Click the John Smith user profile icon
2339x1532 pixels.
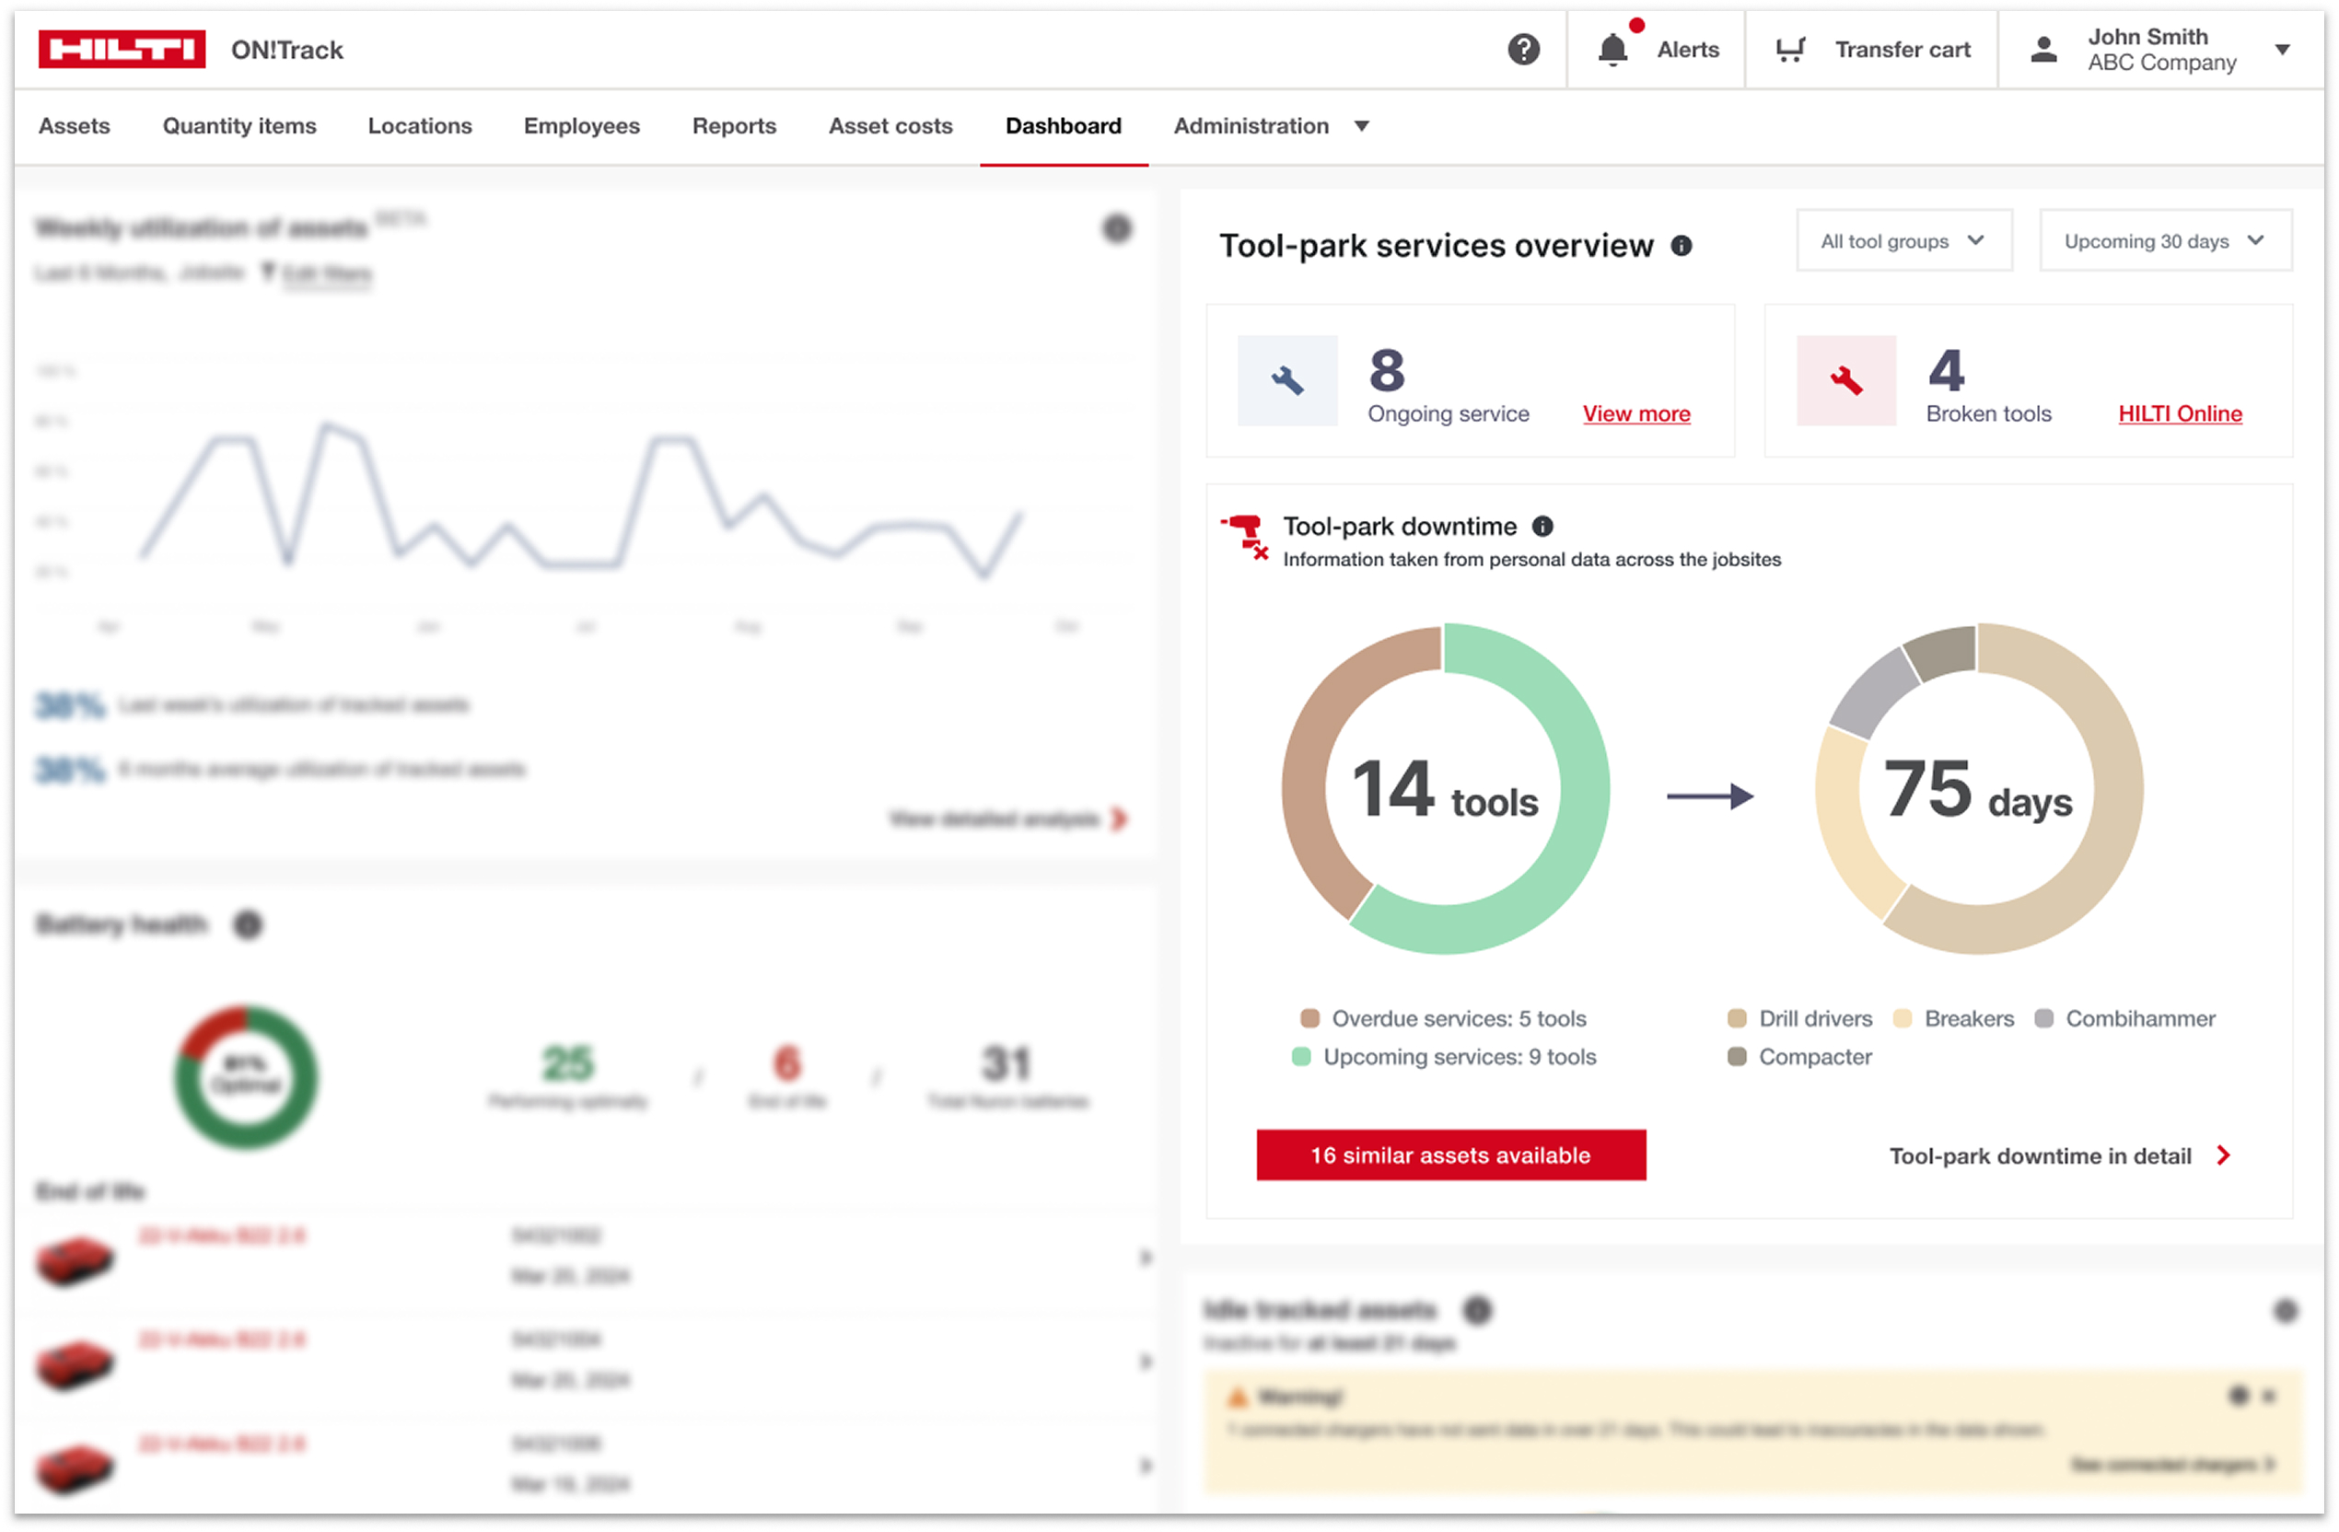[x=2043, y=49]
